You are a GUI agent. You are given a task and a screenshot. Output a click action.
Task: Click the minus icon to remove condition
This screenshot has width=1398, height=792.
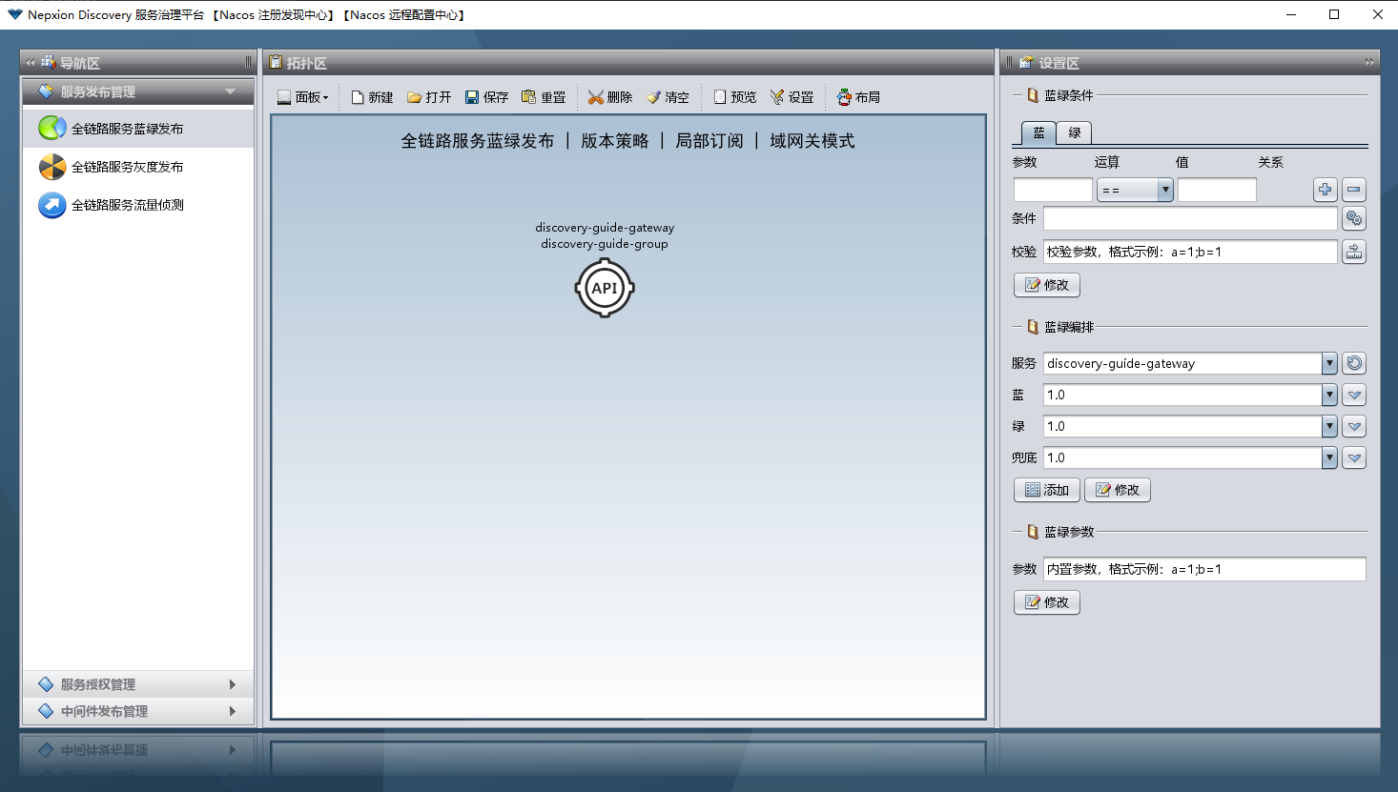tap(1354, 190)
